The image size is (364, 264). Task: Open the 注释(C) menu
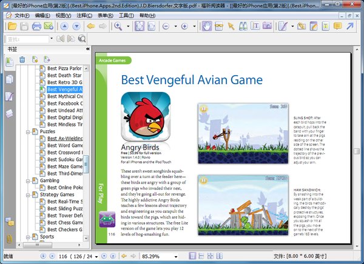(x=84, y=16)
